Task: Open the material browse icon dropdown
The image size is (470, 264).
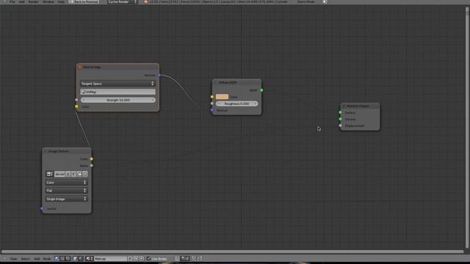Action: coord(90,259)
